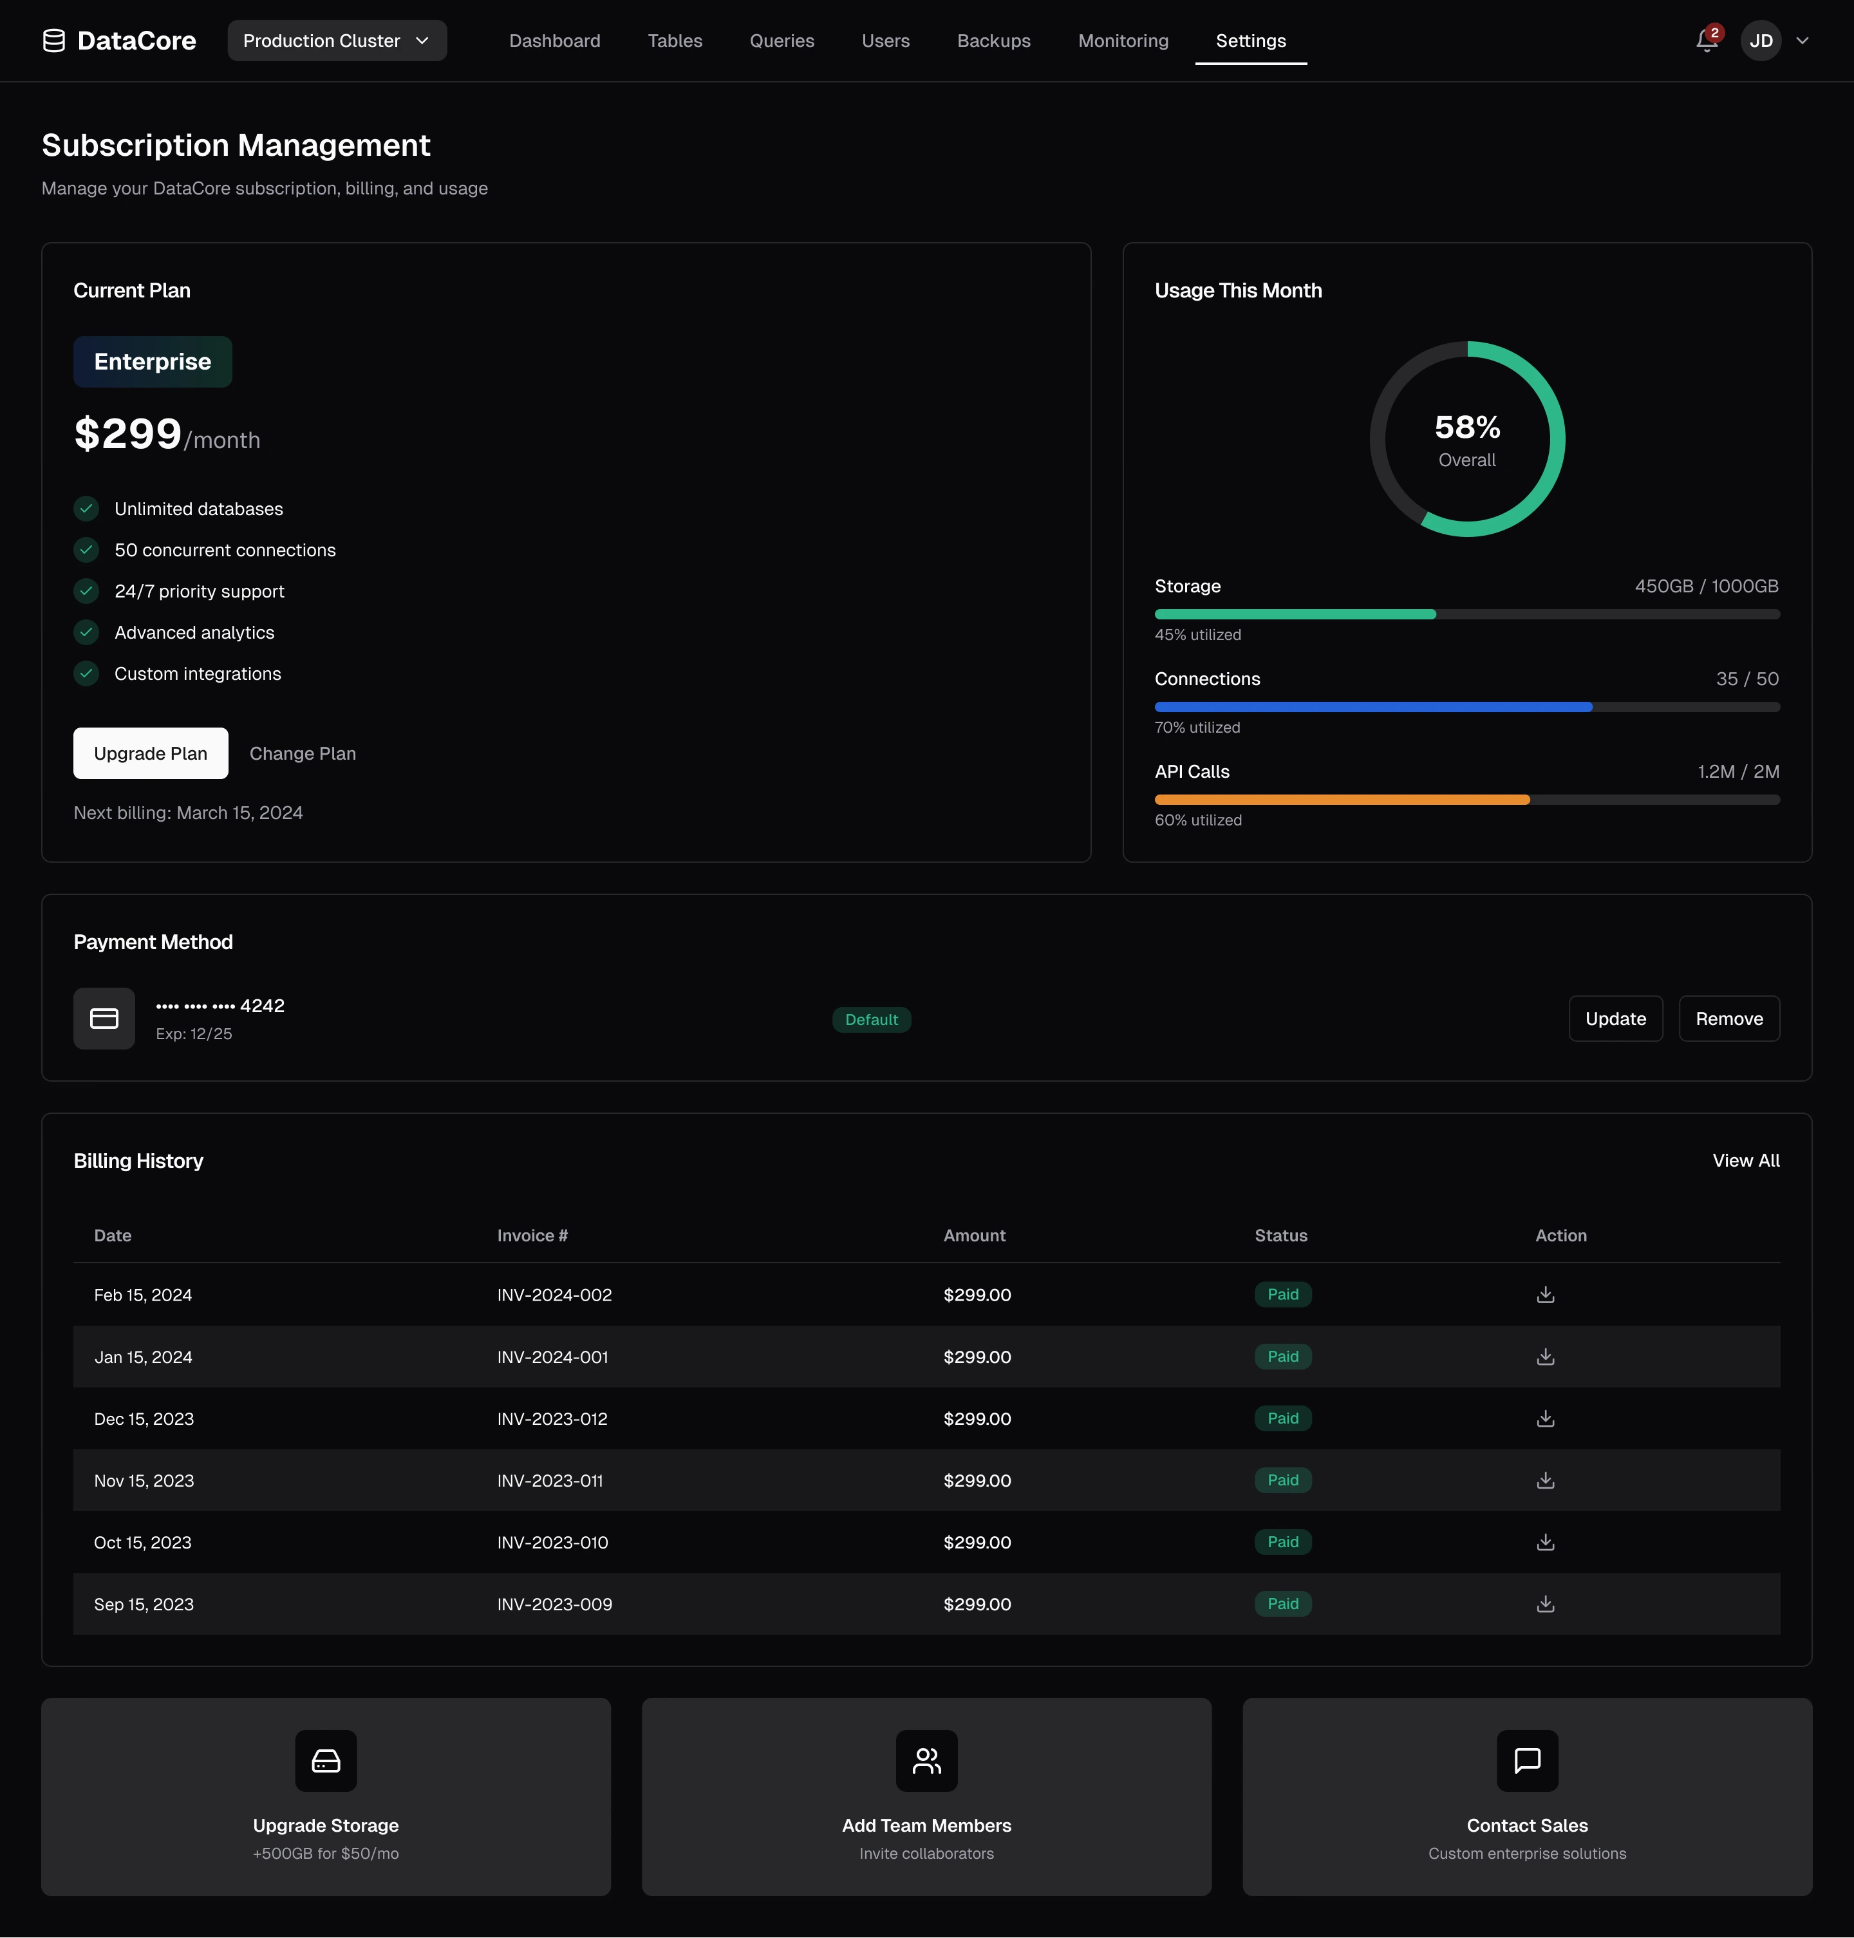Viewport: 1854px width, 1938px height.
Task: Click the 58% overall usage ring
Action: tap(1466, 439)
